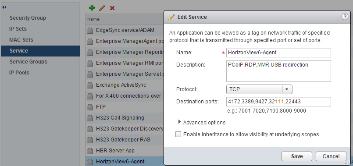Click the icon beside H323 Gatekeeper Discovery
This screenshot has width=353, height=166.
coord(90,129)
